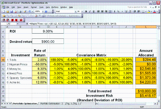Toggle Underline formatting
Screen dimensions: 161x109
point(93,11)
